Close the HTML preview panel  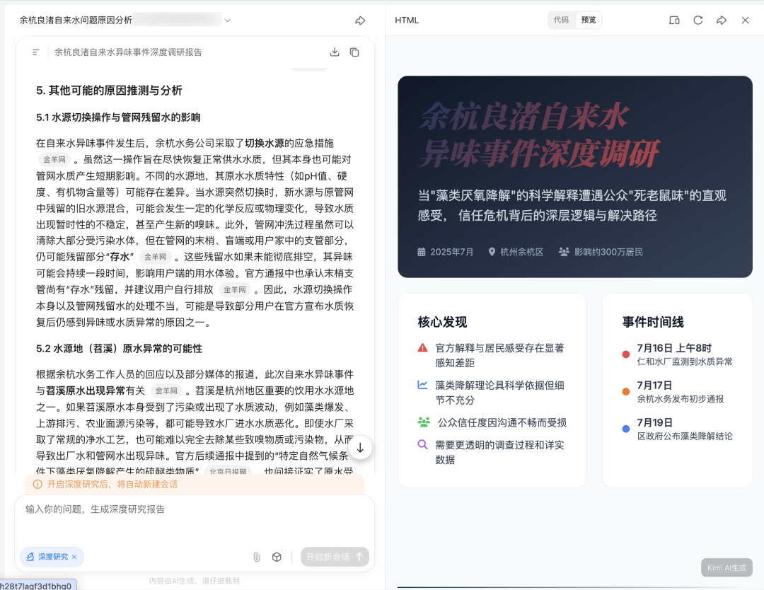[x=745, y=21]
